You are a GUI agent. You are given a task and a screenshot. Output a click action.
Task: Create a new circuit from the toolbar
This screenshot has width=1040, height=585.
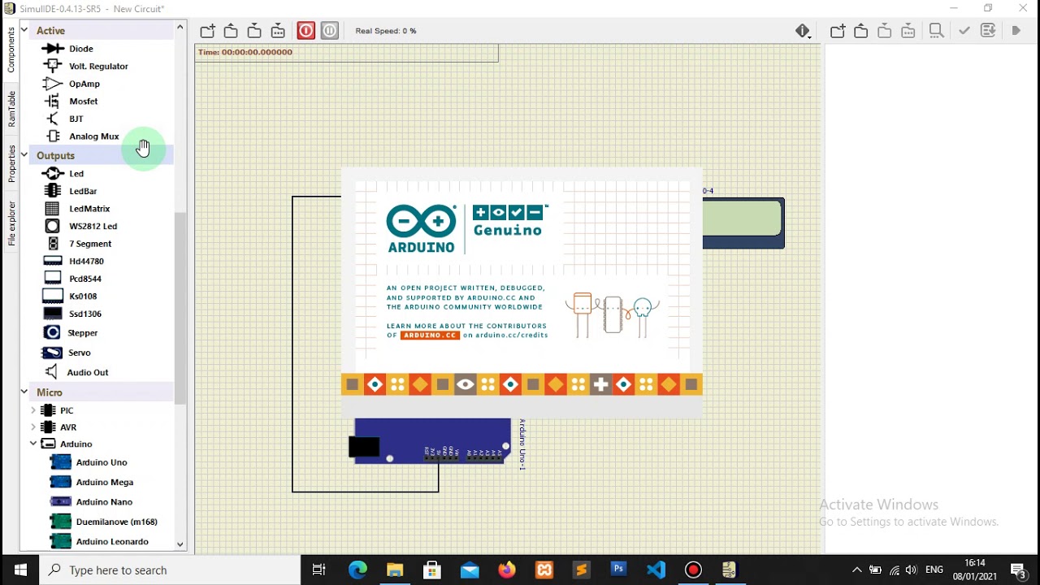point(208,31)
